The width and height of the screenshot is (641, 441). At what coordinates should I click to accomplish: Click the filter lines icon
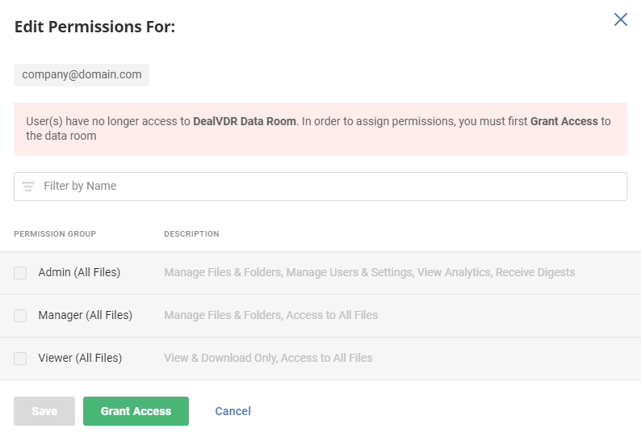tap(28, 187)
